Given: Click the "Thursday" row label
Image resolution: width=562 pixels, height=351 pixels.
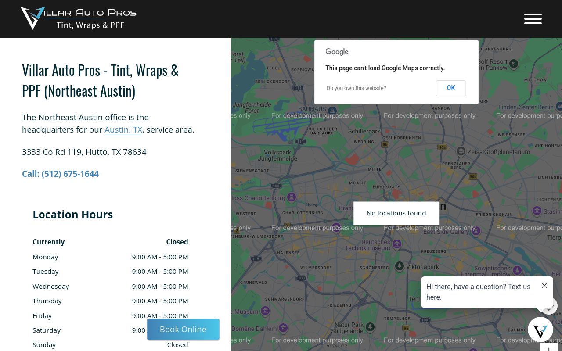Looking at the screenshot, I should tap(47, 301).
